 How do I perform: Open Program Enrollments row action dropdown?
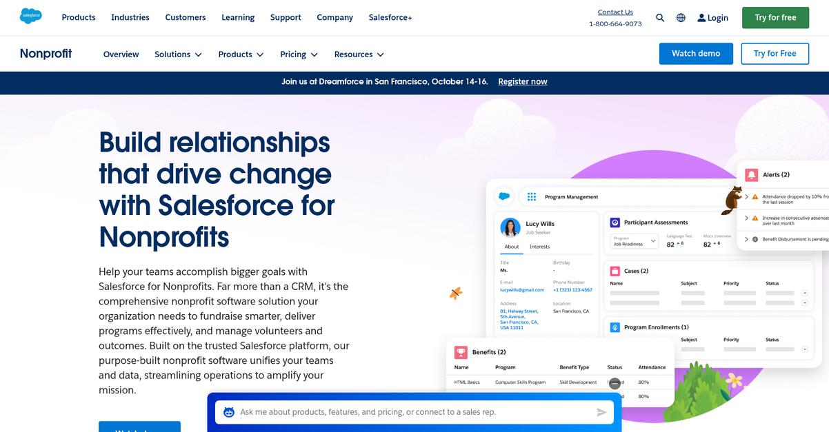[x=804, y=349]
